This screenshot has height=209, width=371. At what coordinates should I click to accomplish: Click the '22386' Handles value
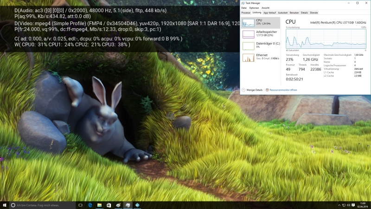(x=316, y=69)
